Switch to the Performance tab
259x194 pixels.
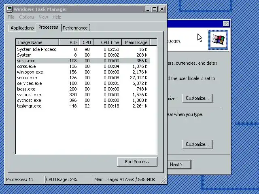(75, 28)
